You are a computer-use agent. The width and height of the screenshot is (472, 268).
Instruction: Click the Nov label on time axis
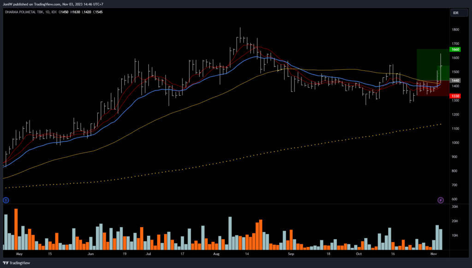434,253
